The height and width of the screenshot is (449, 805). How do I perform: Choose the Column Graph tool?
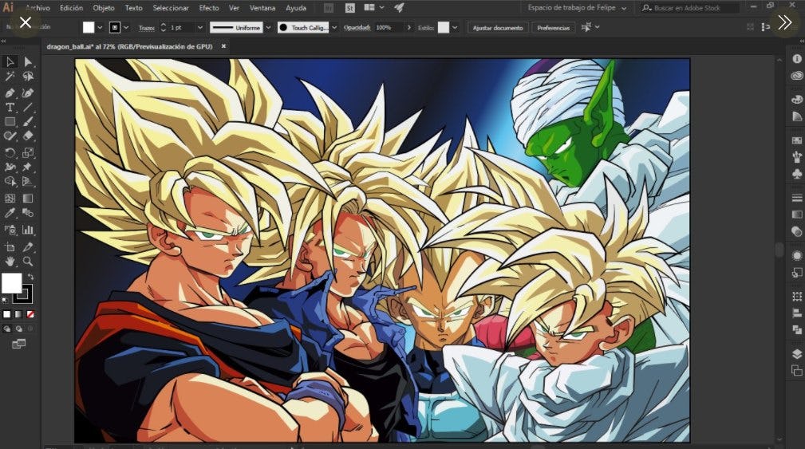pyautogui.click(x=28, y=230)
